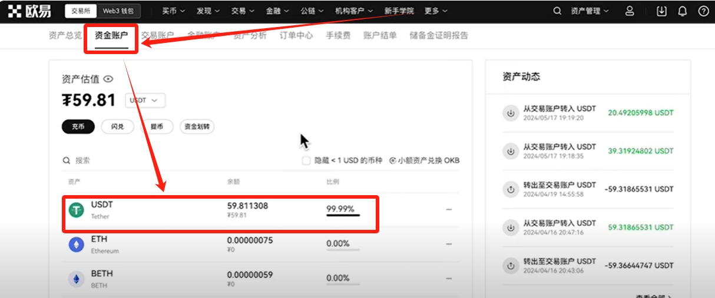The width and height of the screenshot is (715, 298).
Task: Expand the 金融 menu
Action: (x=277, y=11)
